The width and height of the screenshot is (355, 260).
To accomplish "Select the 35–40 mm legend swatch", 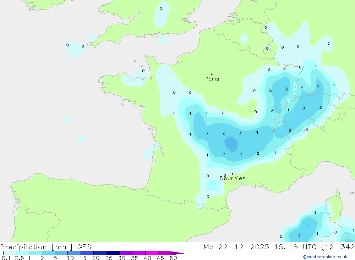I will click(x=139, y=253).
